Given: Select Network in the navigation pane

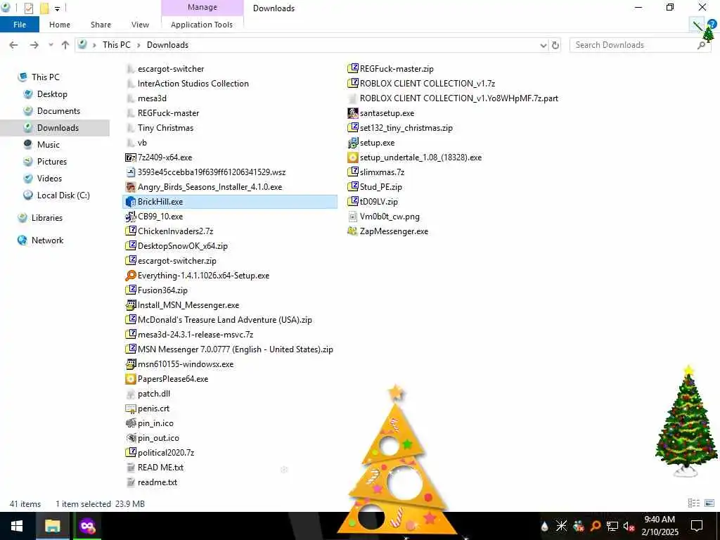Looking at the screenshot, I should [x=47, y=240].
